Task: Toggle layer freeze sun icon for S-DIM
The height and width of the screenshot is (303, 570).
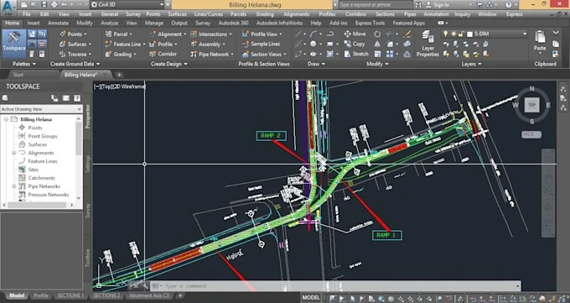Action: click(453, 34)
